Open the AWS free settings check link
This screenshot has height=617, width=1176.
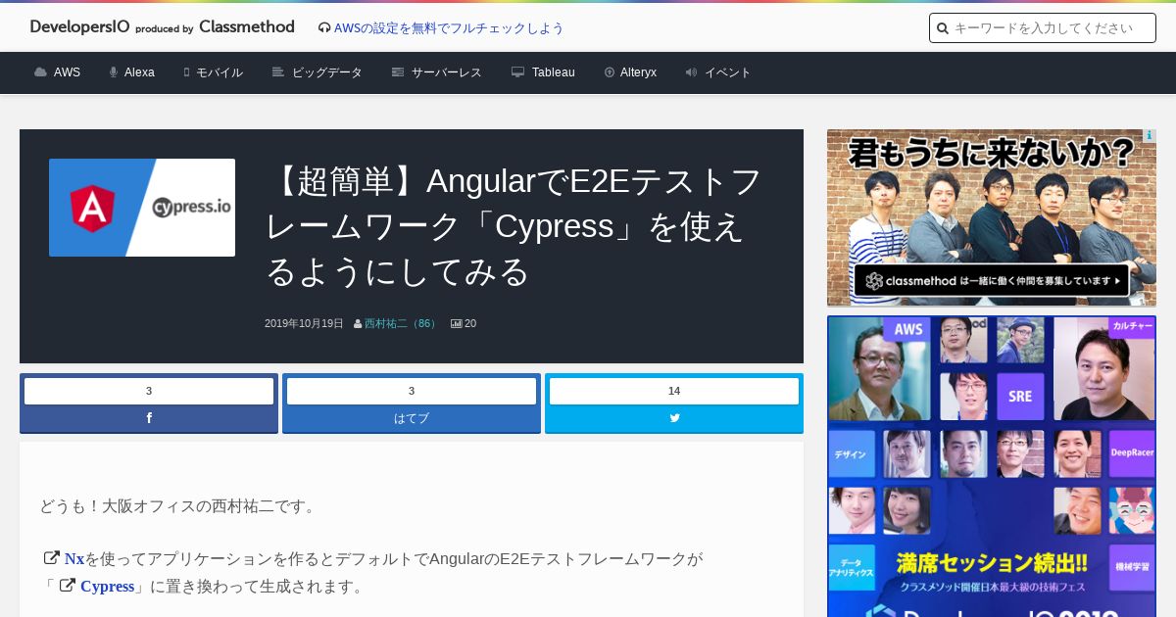tap(449, 28)
